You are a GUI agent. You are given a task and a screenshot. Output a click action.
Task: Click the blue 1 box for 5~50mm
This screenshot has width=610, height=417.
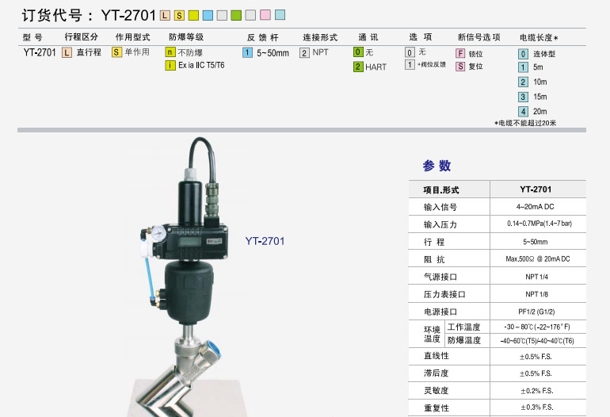[x=248, y=52]
